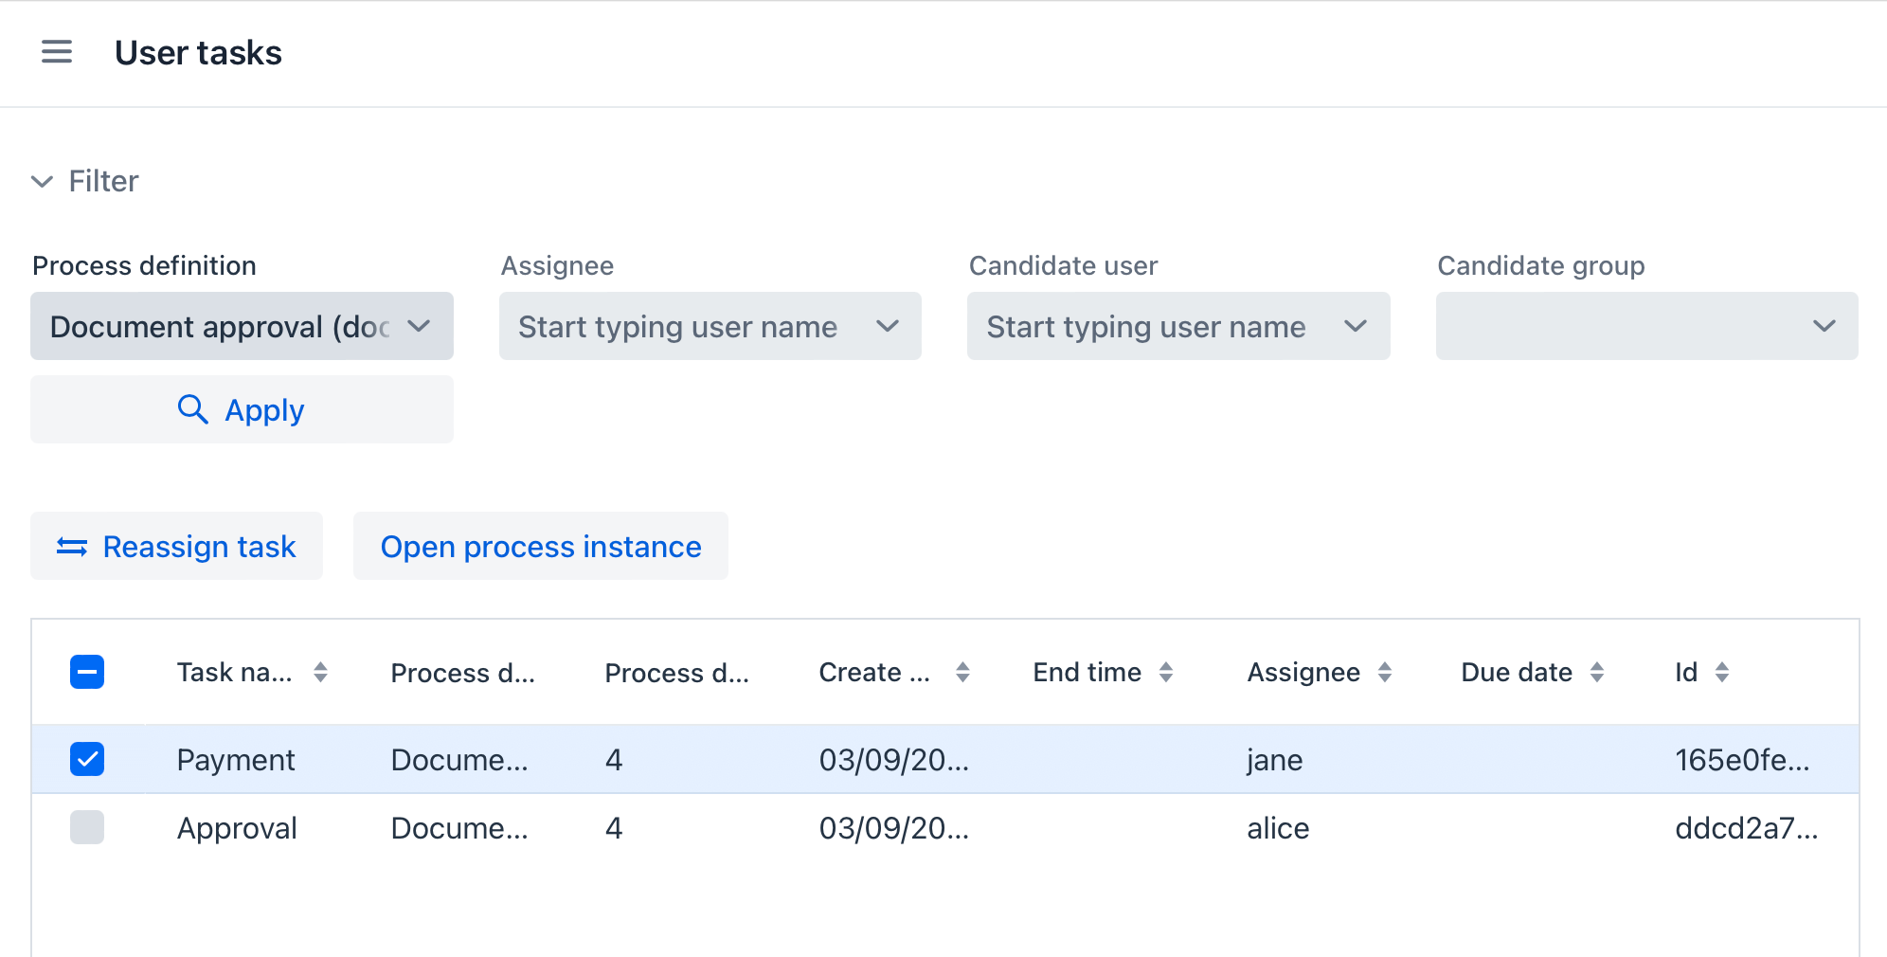This screenshot has width=1887, height=957.
Task: Click the Reassign task button
Action: pos(176,546)
